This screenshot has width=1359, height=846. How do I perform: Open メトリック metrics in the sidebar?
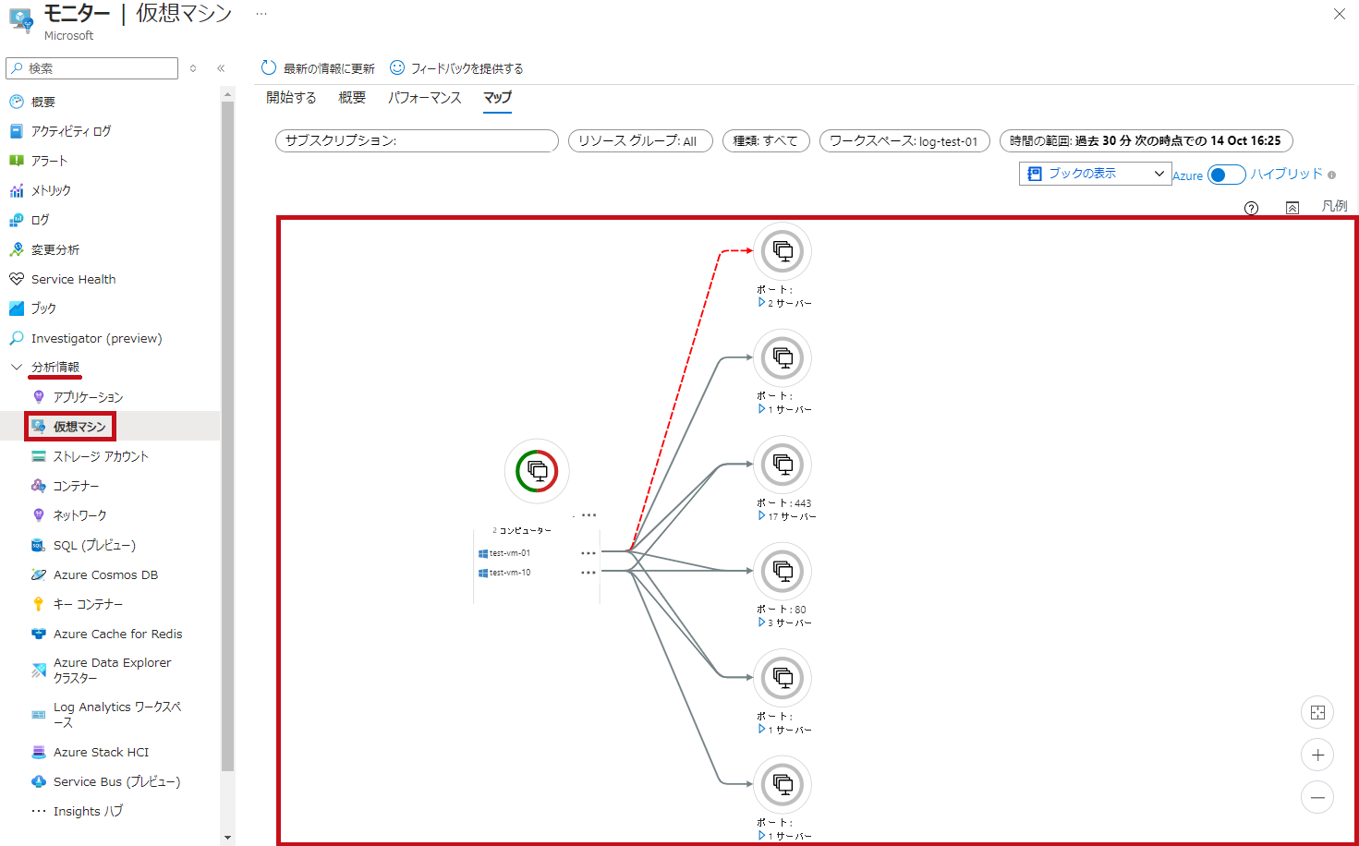51,190
